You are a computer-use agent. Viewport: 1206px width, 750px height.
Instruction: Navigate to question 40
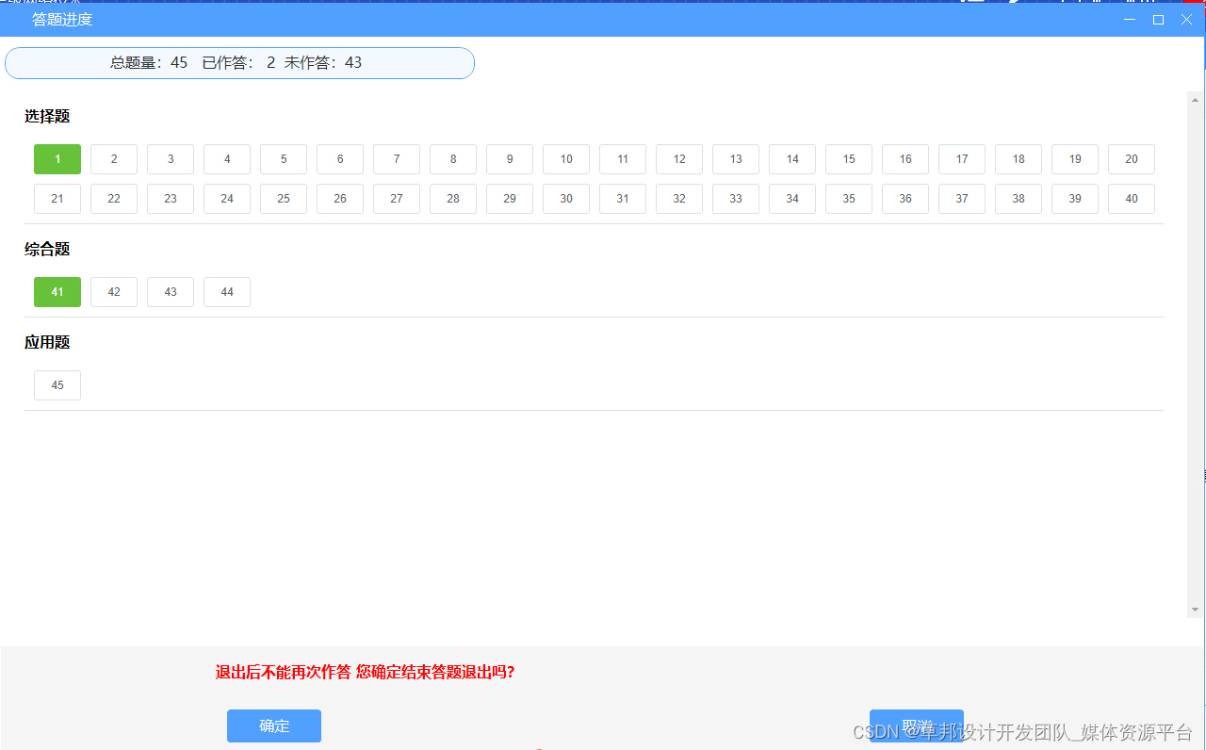(1131, 198)
